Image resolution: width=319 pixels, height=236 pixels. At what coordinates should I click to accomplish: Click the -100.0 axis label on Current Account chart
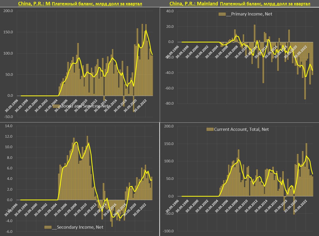pos(168,231)
